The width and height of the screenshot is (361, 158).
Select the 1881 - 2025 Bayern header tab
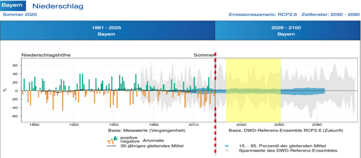108,31
